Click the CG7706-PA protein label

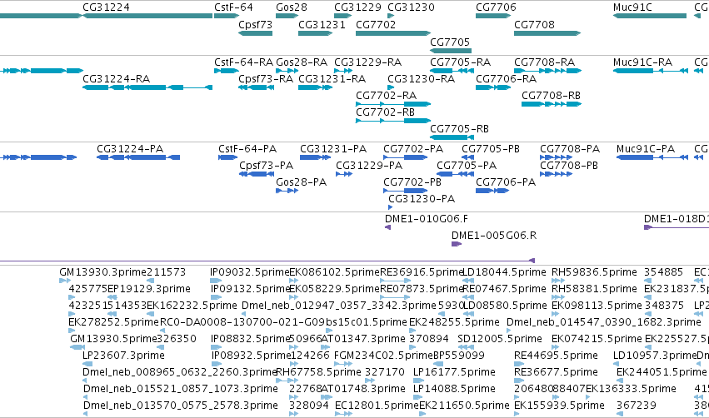point(505,182)
